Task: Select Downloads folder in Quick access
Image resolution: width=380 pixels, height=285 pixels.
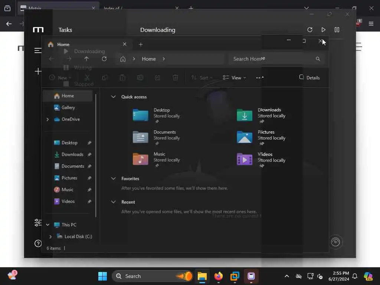Action: click(261, 115)
